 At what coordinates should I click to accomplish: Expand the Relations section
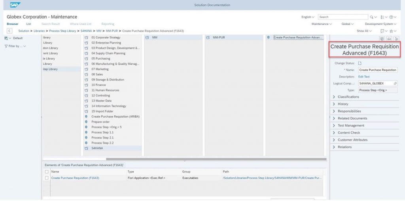pyautogui.click(x=334, y=147)
